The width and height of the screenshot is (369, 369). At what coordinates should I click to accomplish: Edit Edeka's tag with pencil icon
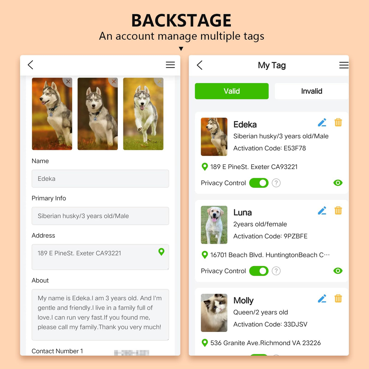tap(322, 123)
